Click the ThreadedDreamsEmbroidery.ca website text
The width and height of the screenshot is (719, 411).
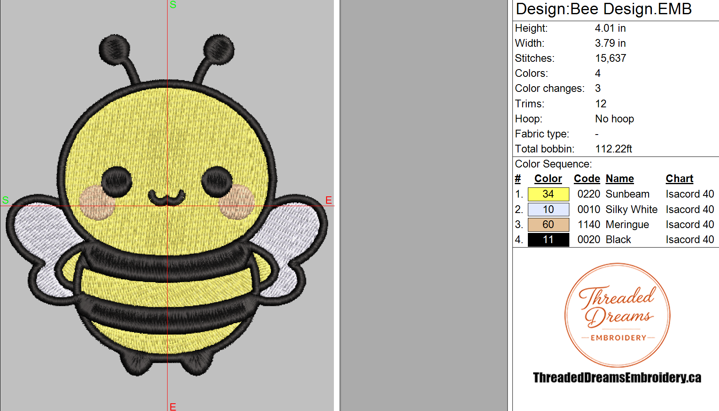(x=617, y=378)
